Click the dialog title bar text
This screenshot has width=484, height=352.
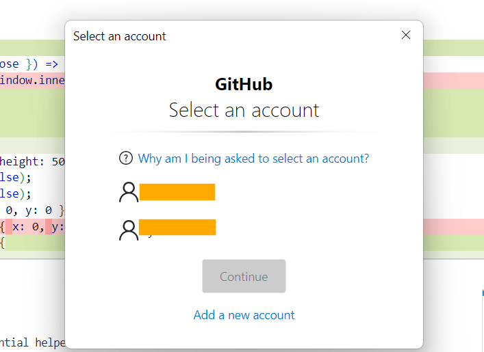[x=120, y=36]
